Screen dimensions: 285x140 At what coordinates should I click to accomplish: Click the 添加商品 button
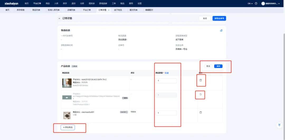pos(68,127)
